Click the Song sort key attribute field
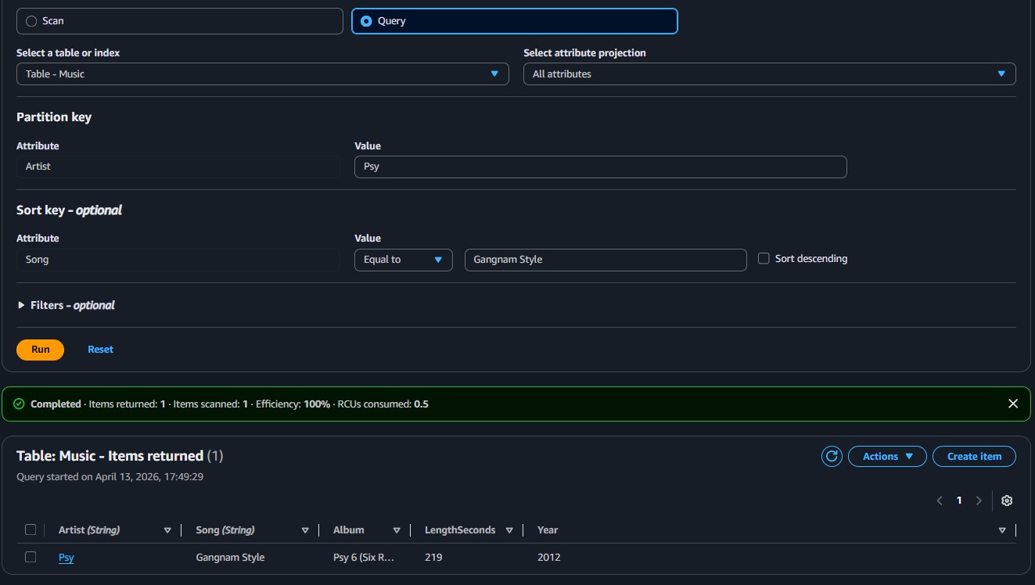Viewport: 1035px width, 585px height. pos(178,260)
